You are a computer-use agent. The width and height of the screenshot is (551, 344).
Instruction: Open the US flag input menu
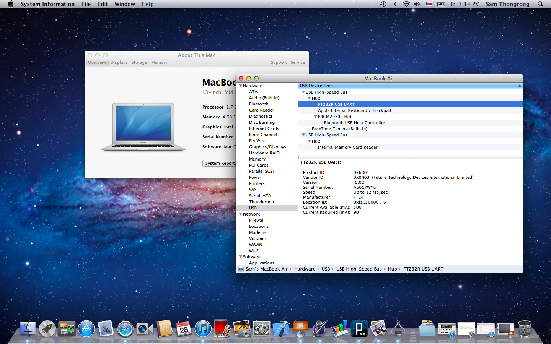(x=429, y=4)
